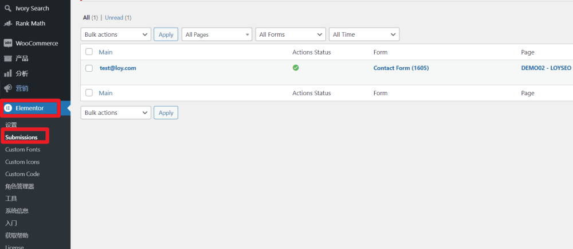Screen dimensions: 573x249
Task: Tick the select-all checkbox in table footer
Action: [x=89, y=92]
